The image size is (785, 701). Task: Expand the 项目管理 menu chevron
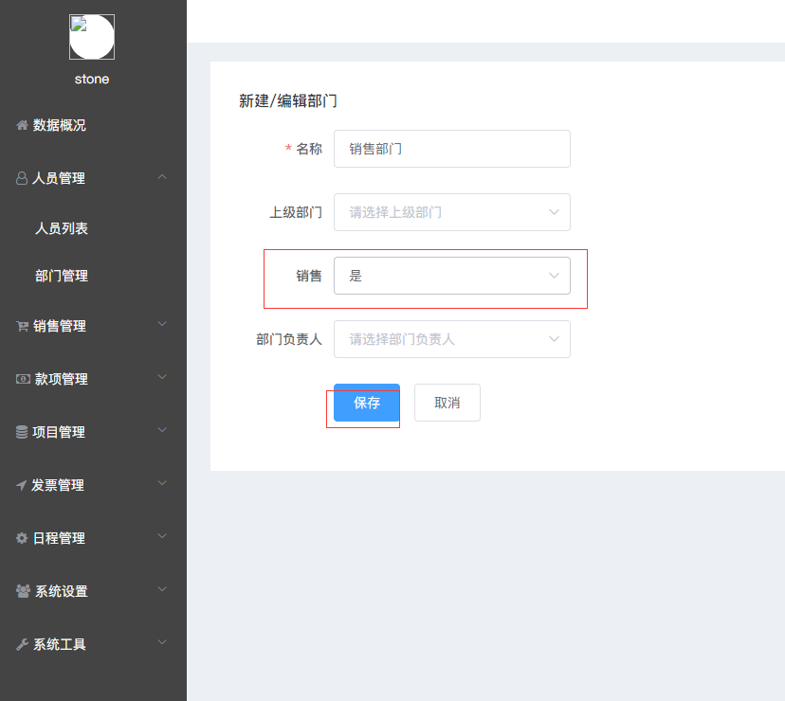pos(162,430)
